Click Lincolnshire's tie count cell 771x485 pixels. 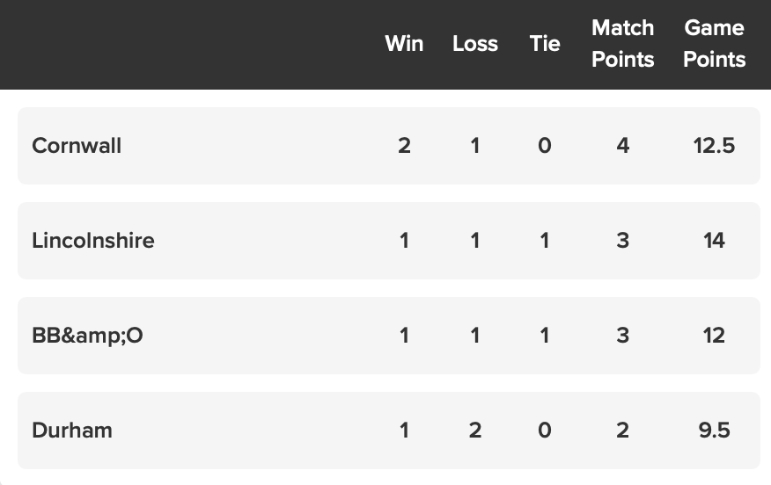pos(545,241)
